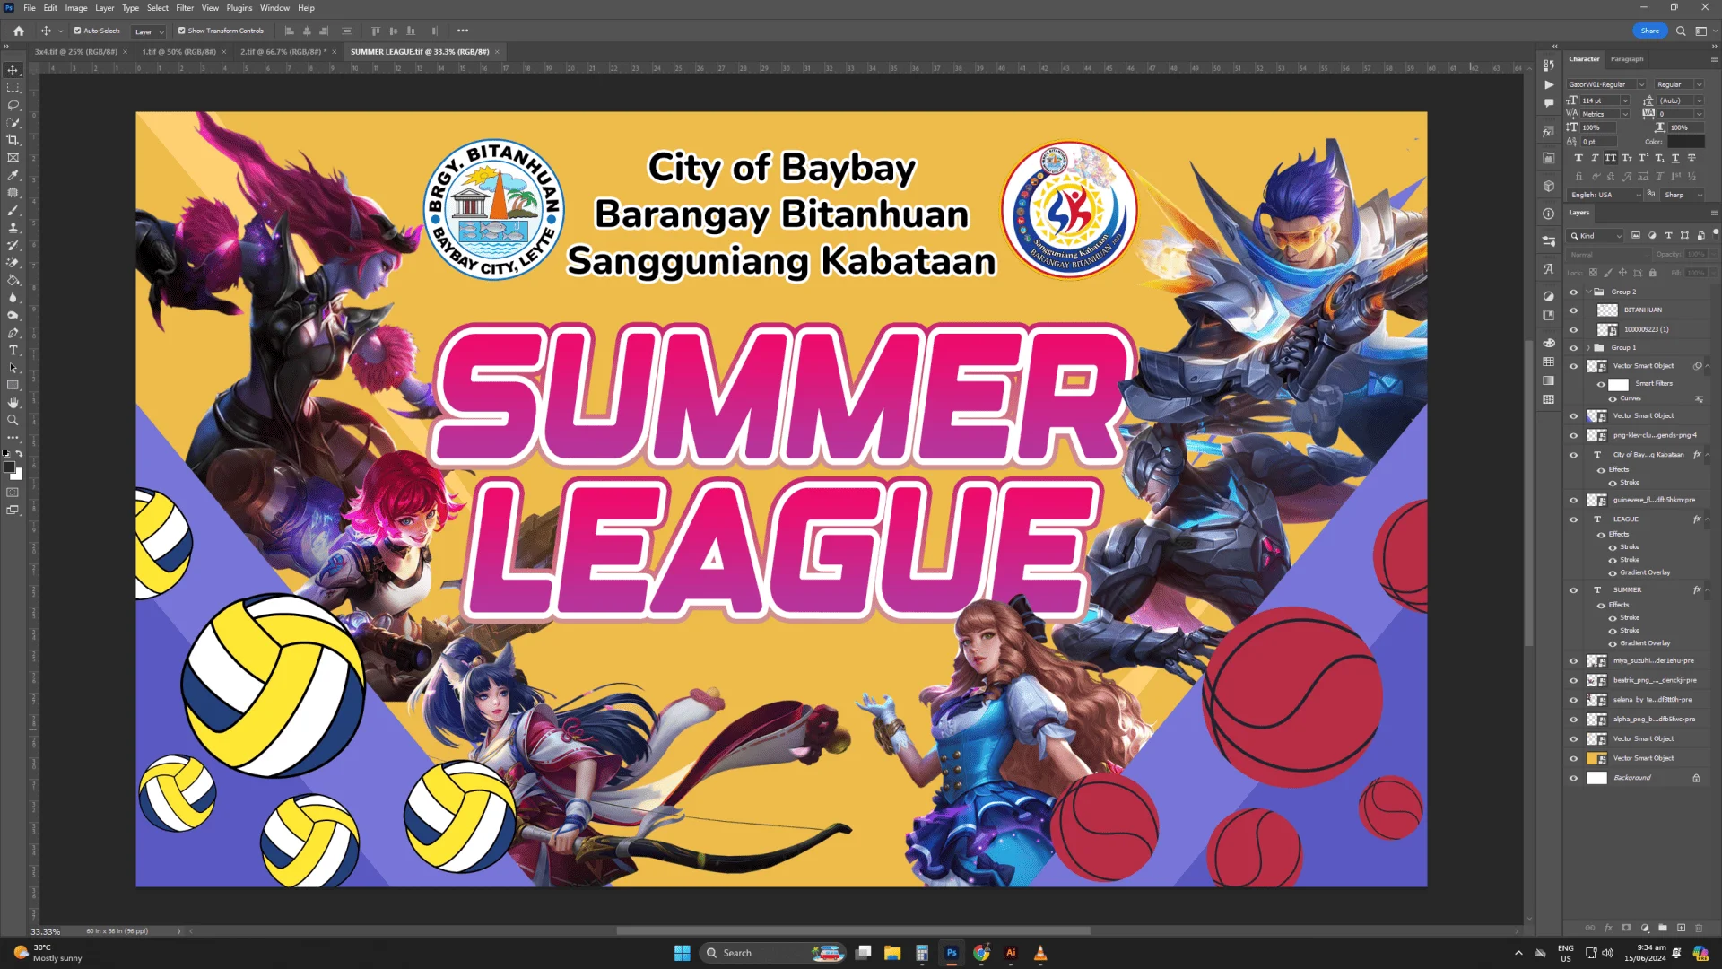Open the font size dropdown

pyautogui.click(x=1624, y=100)
